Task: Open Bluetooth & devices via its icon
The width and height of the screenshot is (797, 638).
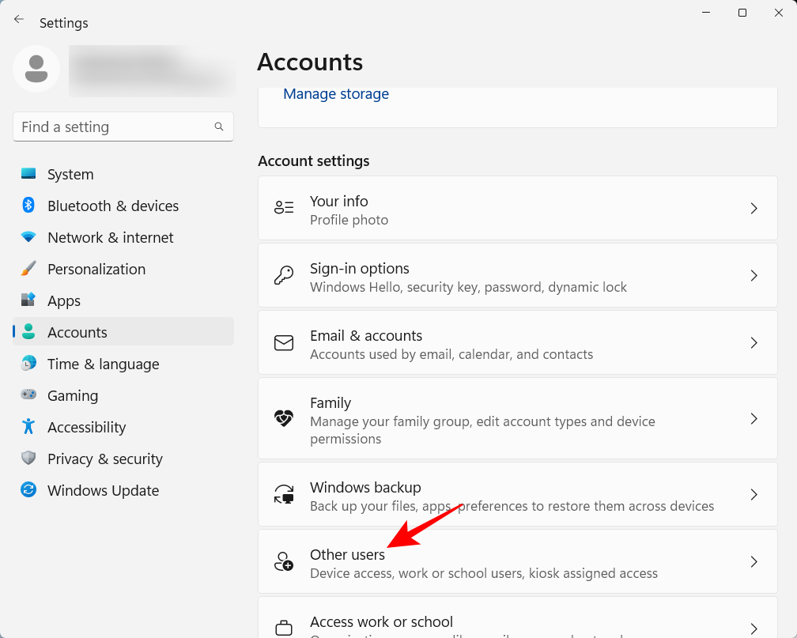Action: tap(28, 206)
